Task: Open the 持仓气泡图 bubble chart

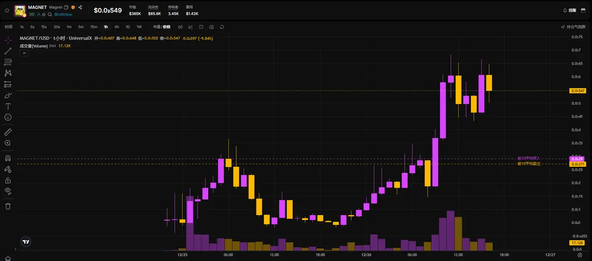Action: coord(573,27)
